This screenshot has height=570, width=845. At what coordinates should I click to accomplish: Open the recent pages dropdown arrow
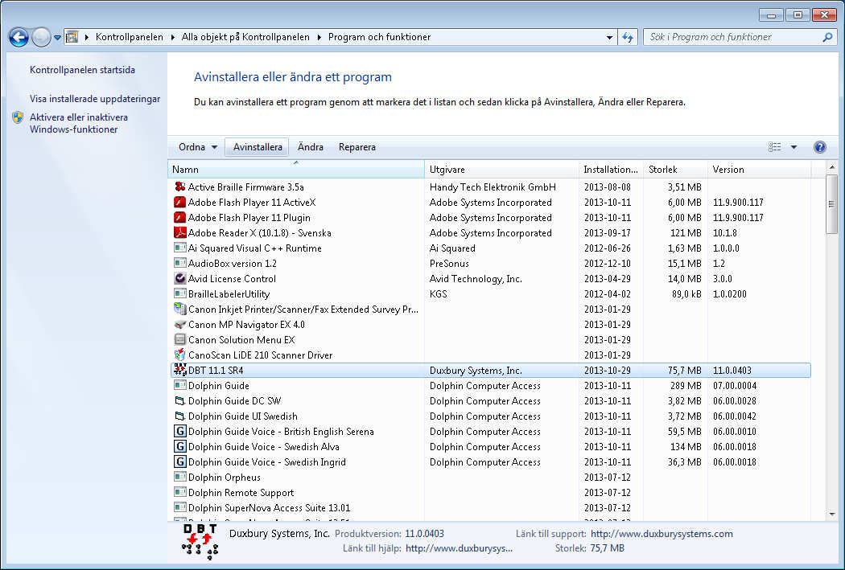click(57, 38)
